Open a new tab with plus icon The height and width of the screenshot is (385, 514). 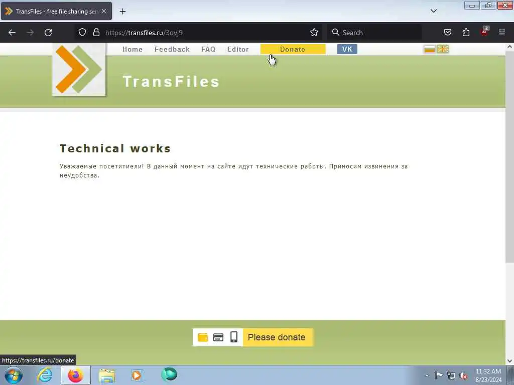click(x=122, y=12)
